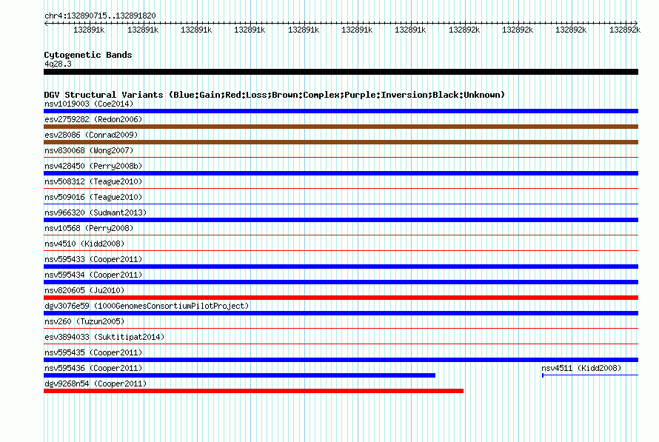Open dgv9268n54 (Cooper2011) variant
The width and height of the screenshot is (659, 442).
tap(96, 384)
